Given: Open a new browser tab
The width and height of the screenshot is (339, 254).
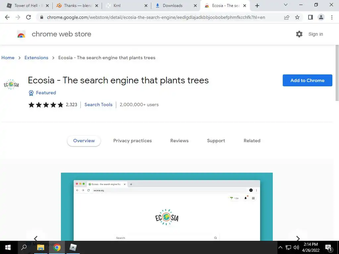Looking at the screenshot, I should coord(257,6).
